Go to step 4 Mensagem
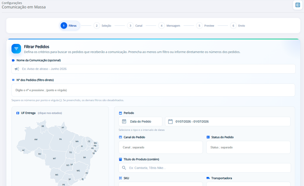This screenshot has height=186, width=304. (169, 26)
